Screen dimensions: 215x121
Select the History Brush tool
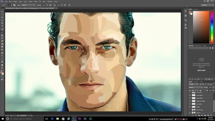tap(2, 38)
